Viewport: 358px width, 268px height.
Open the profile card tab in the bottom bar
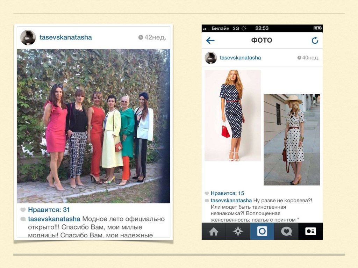pyautogui.click(x=310, y=231)
